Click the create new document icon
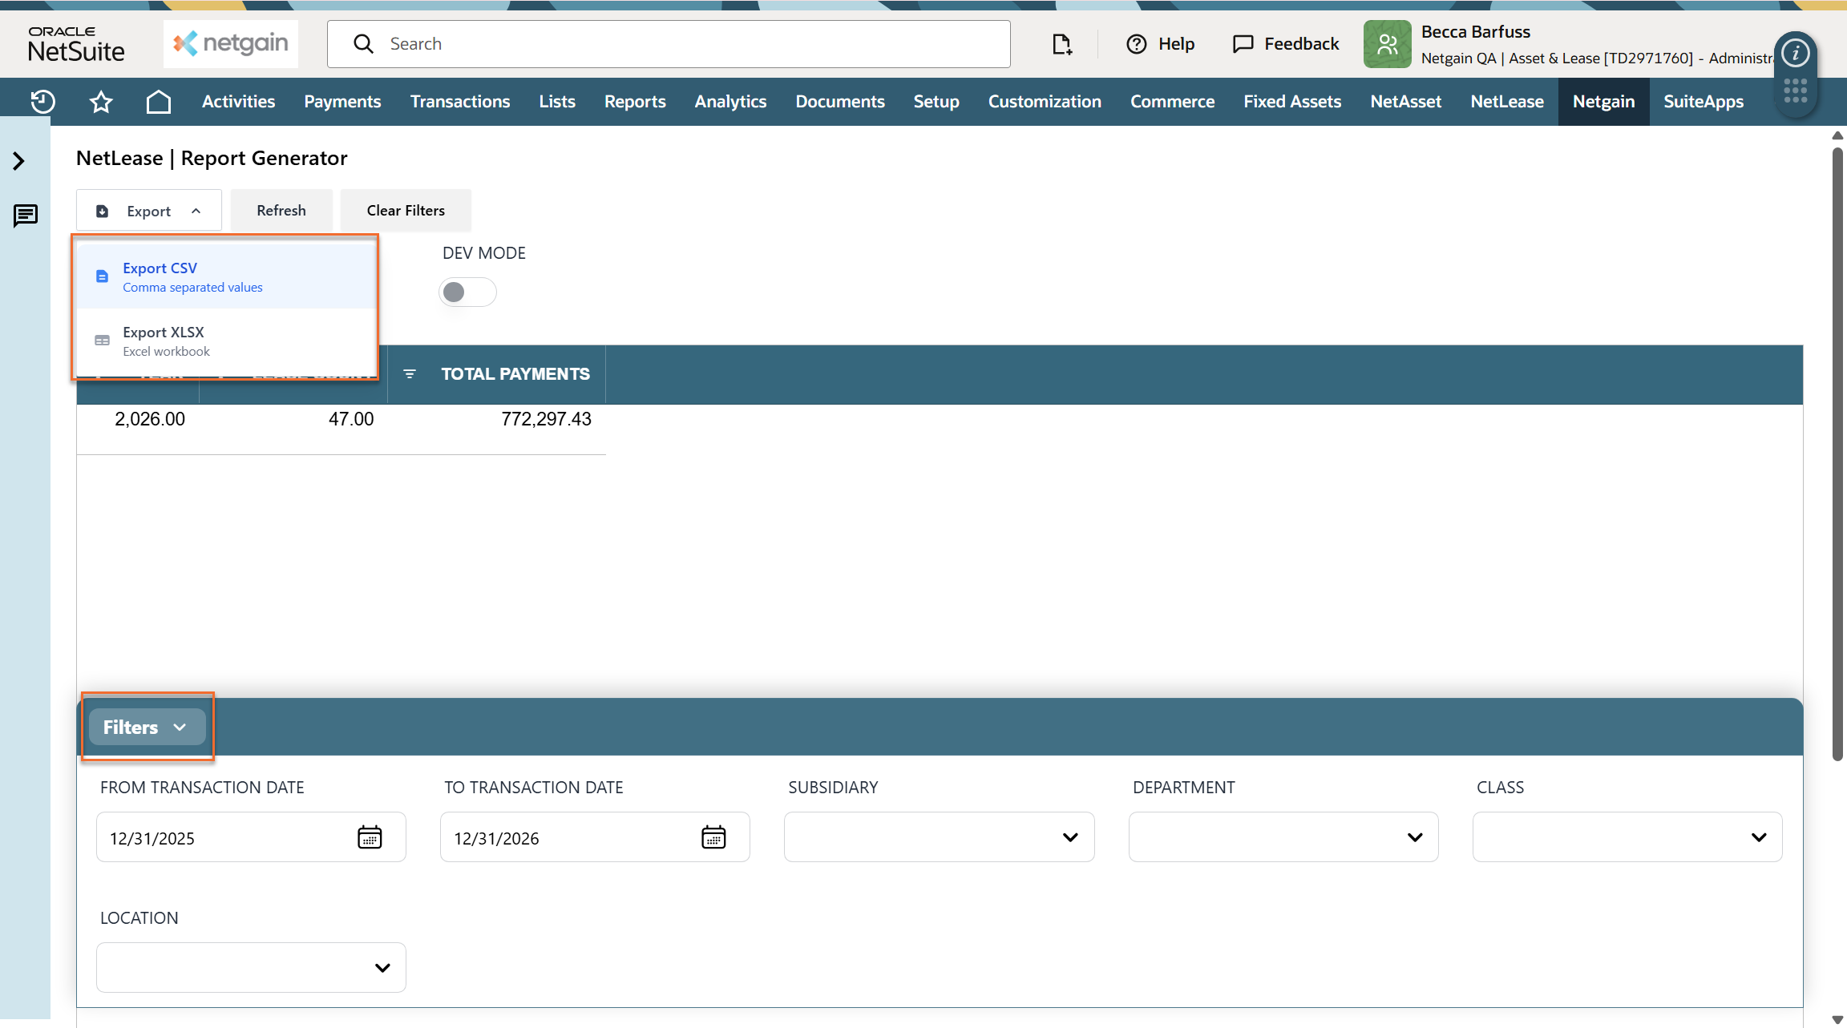This screenshot has height=1028, width=1847. (x=1062, y=44)
